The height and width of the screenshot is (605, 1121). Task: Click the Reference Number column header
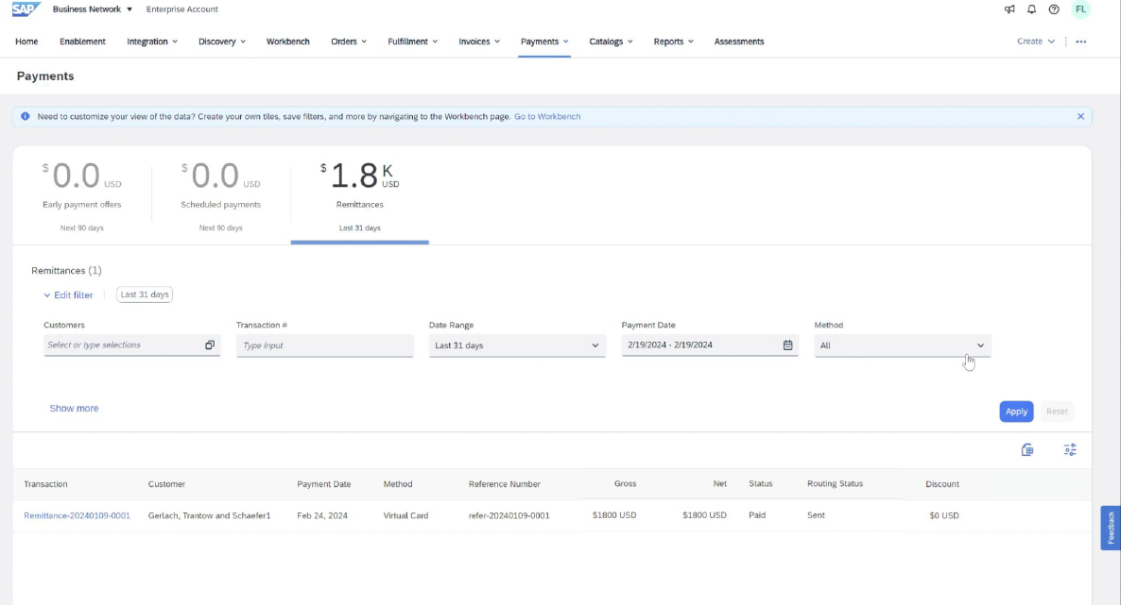tap(504, 484)
